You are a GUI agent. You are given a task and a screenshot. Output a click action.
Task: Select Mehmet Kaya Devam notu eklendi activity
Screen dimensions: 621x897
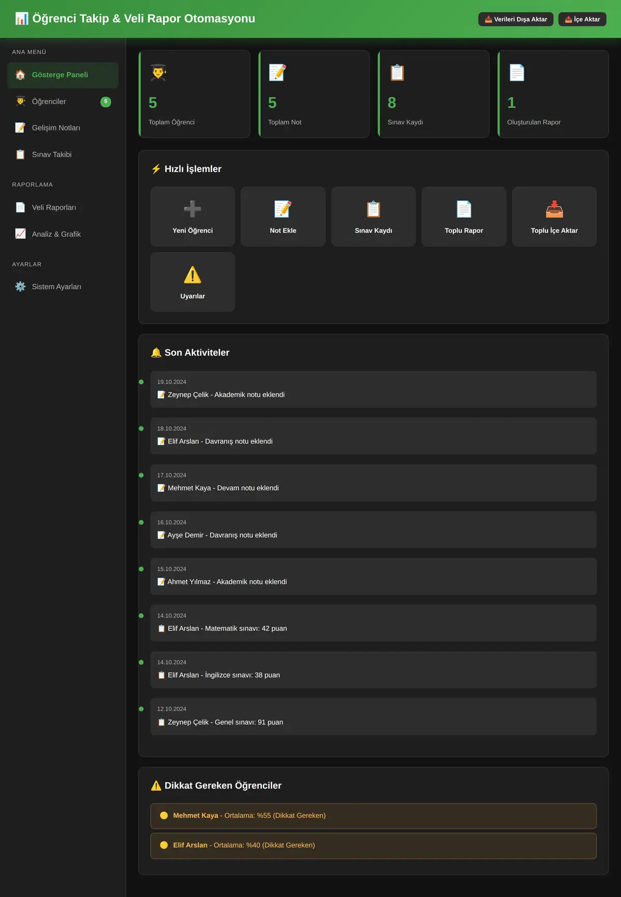point(374,483)
